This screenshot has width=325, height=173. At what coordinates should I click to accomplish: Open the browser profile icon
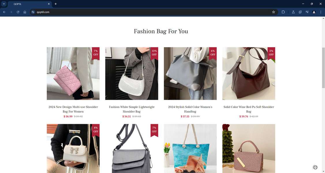pyautogui.click(x=314, y=12)
